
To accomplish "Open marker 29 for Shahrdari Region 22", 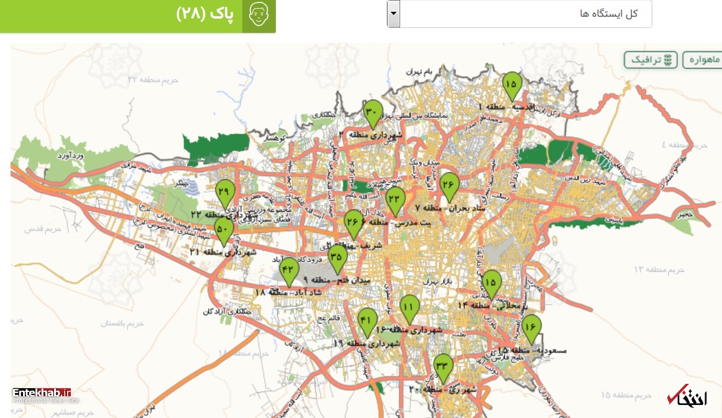I will (x=225, y=193).
